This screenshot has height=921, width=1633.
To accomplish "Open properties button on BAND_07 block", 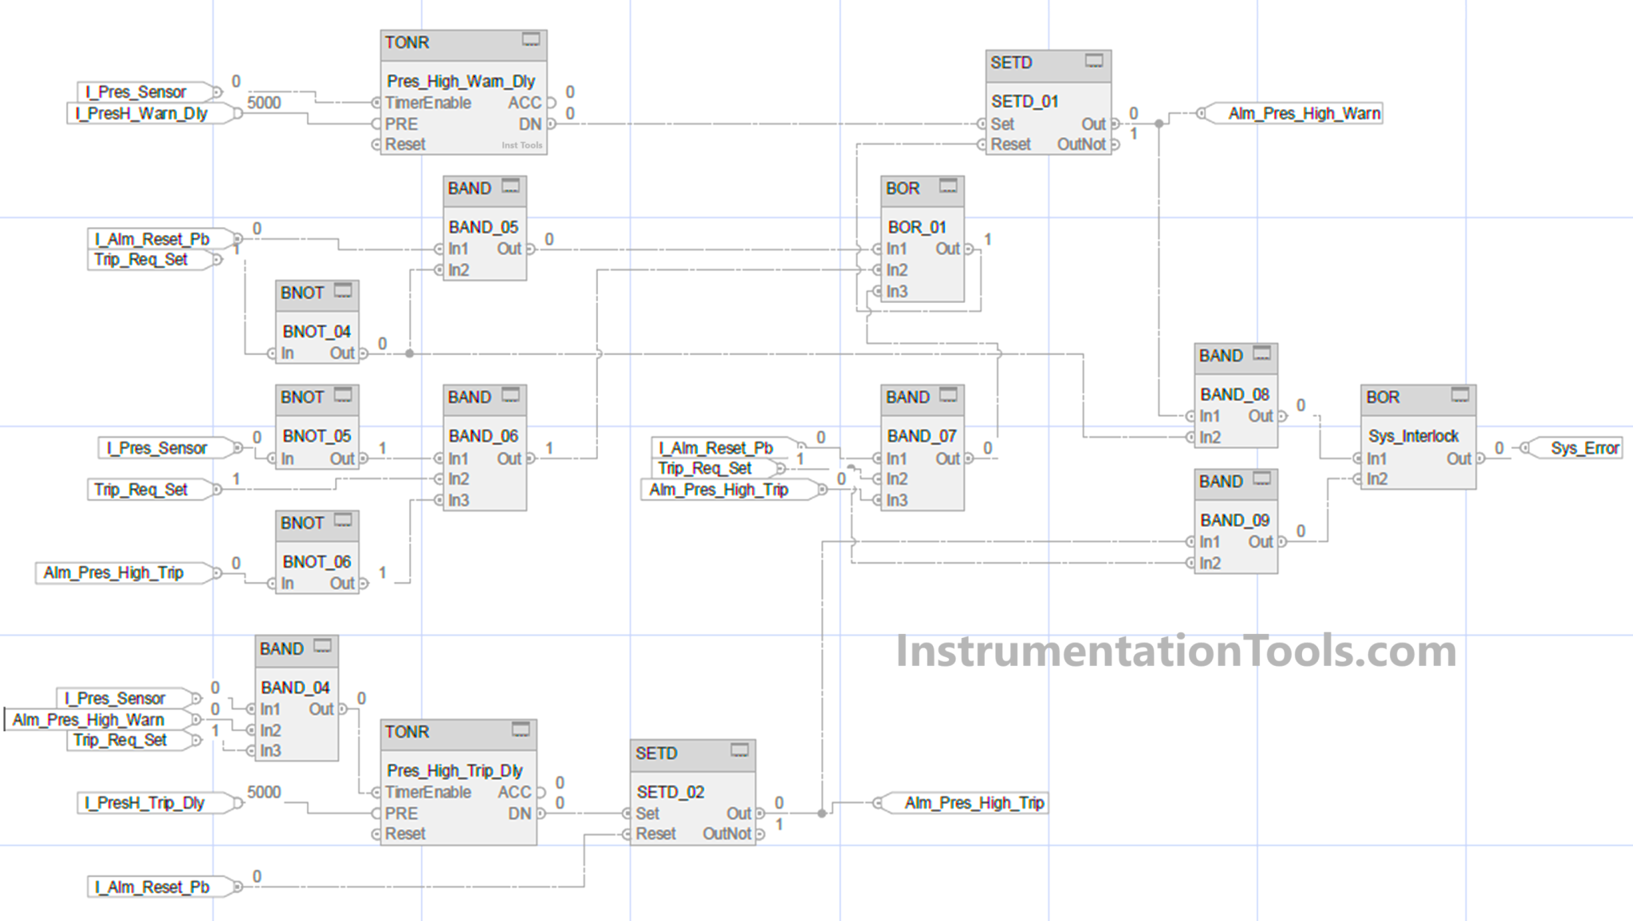I will point(948,396).
